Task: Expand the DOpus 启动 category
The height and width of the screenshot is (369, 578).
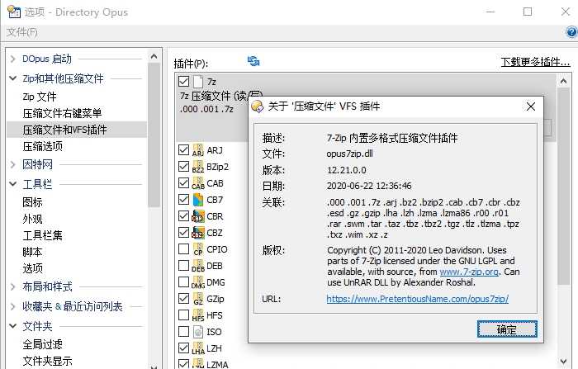Action: pyautogui.click(x=12, y=59)
